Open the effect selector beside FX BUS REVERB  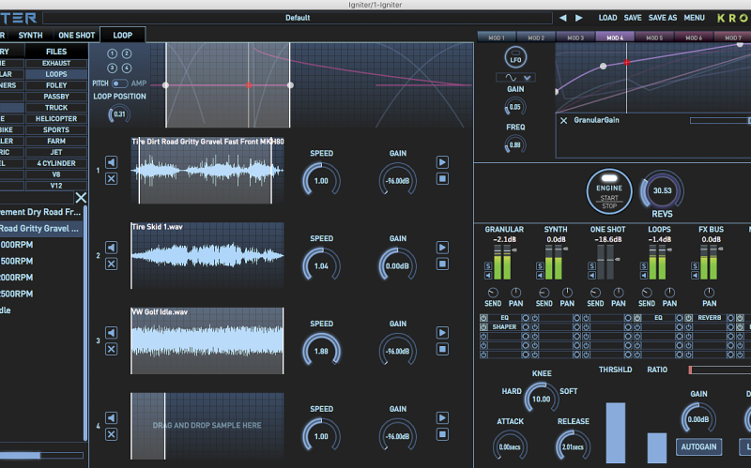click(x=730, y=318)
